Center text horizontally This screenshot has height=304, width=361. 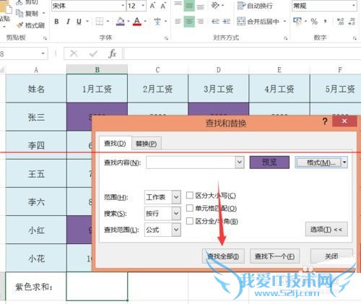(189, 22)
